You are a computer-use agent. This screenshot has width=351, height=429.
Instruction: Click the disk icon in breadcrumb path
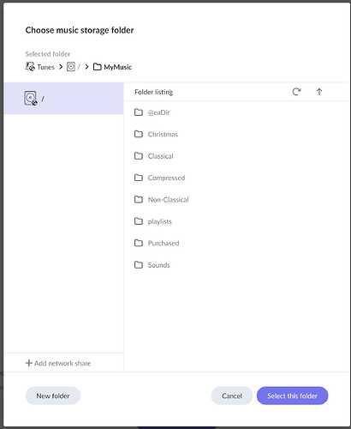tap(71, 67)
